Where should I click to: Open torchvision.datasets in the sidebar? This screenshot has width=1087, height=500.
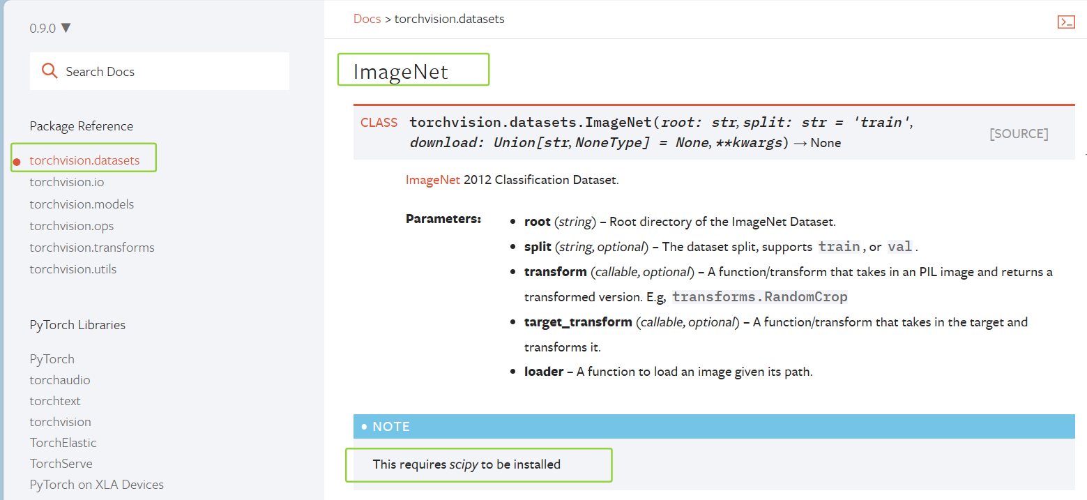click(x=84, y=160)
